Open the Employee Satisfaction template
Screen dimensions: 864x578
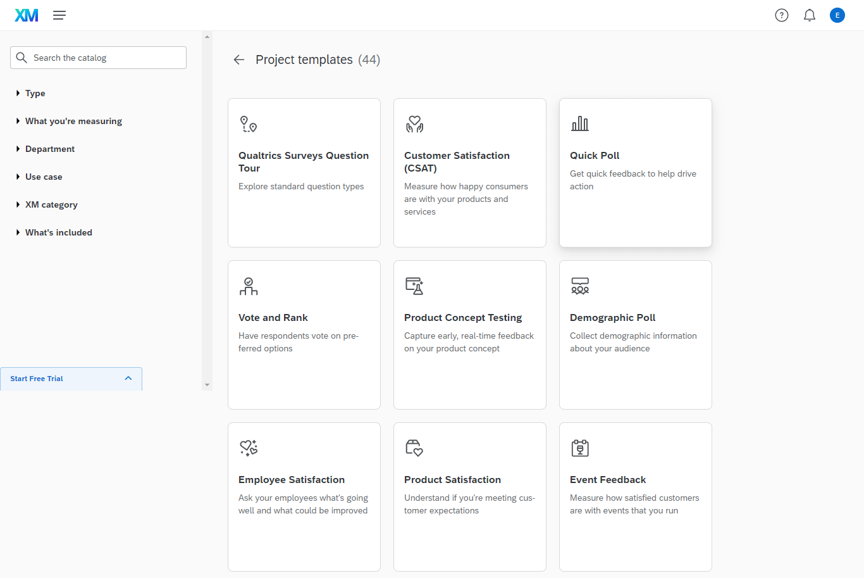(x=304, y=497)
